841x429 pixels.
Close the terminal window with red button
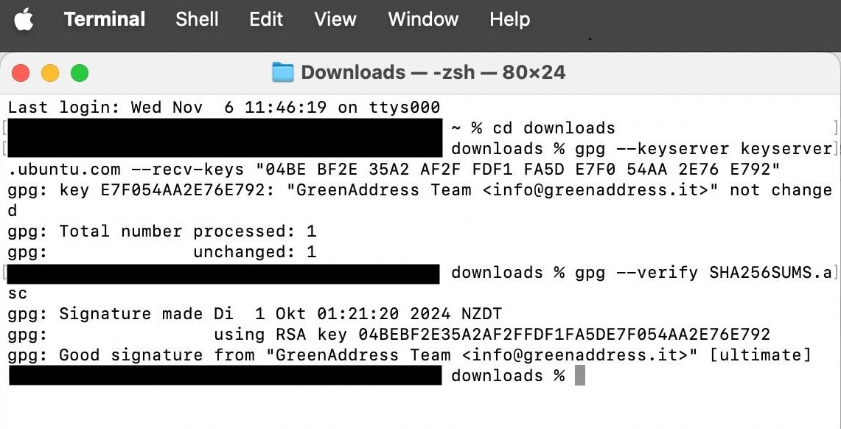(21, 73)
